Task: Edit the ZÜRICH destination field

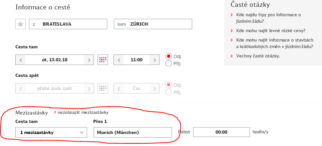Action: pos(153,24)
